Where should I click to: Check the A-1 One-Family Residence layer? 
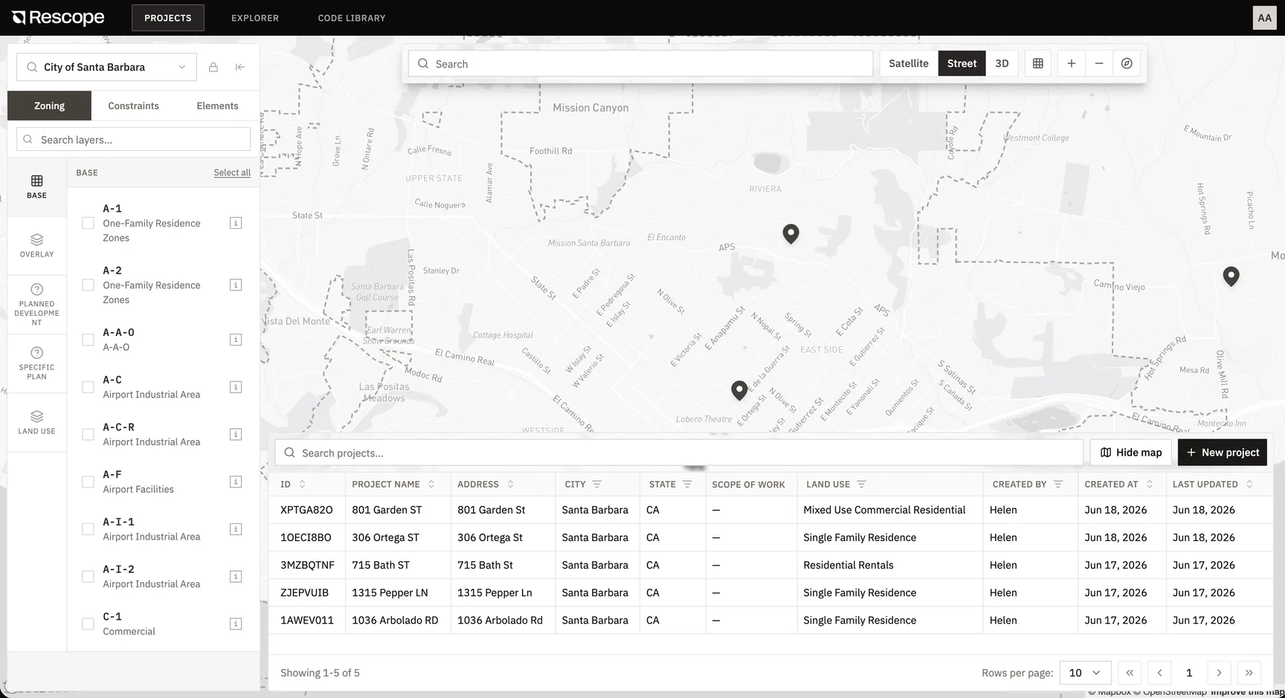click(88, 223)
